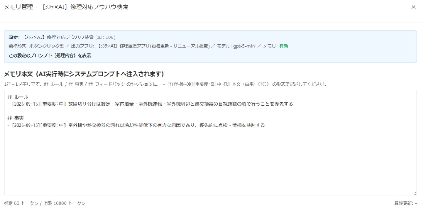Click the 推定 63 トークン counter text
Viewport: 423px width, 206px height.
45,203
